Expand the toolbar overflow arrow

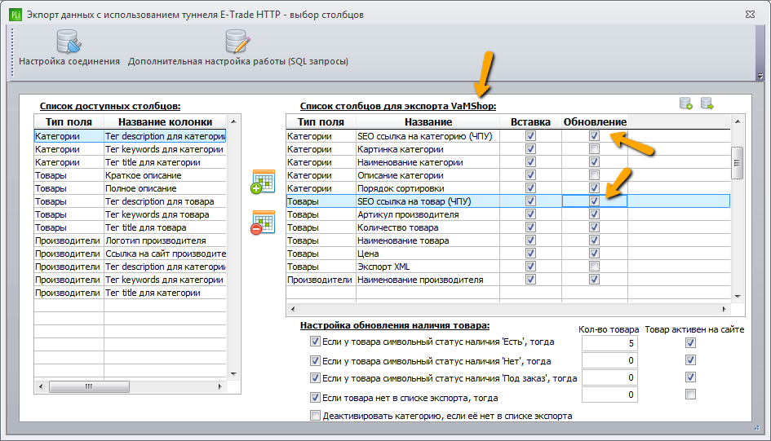point(760,76)
